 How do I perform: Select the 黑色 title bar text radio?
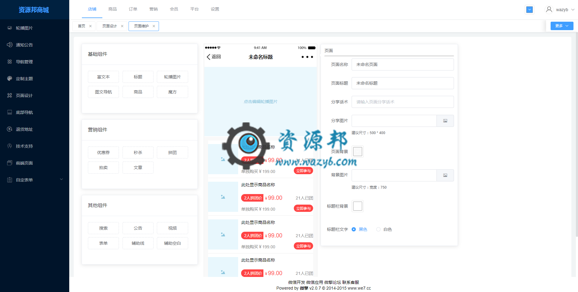[354, 229]
